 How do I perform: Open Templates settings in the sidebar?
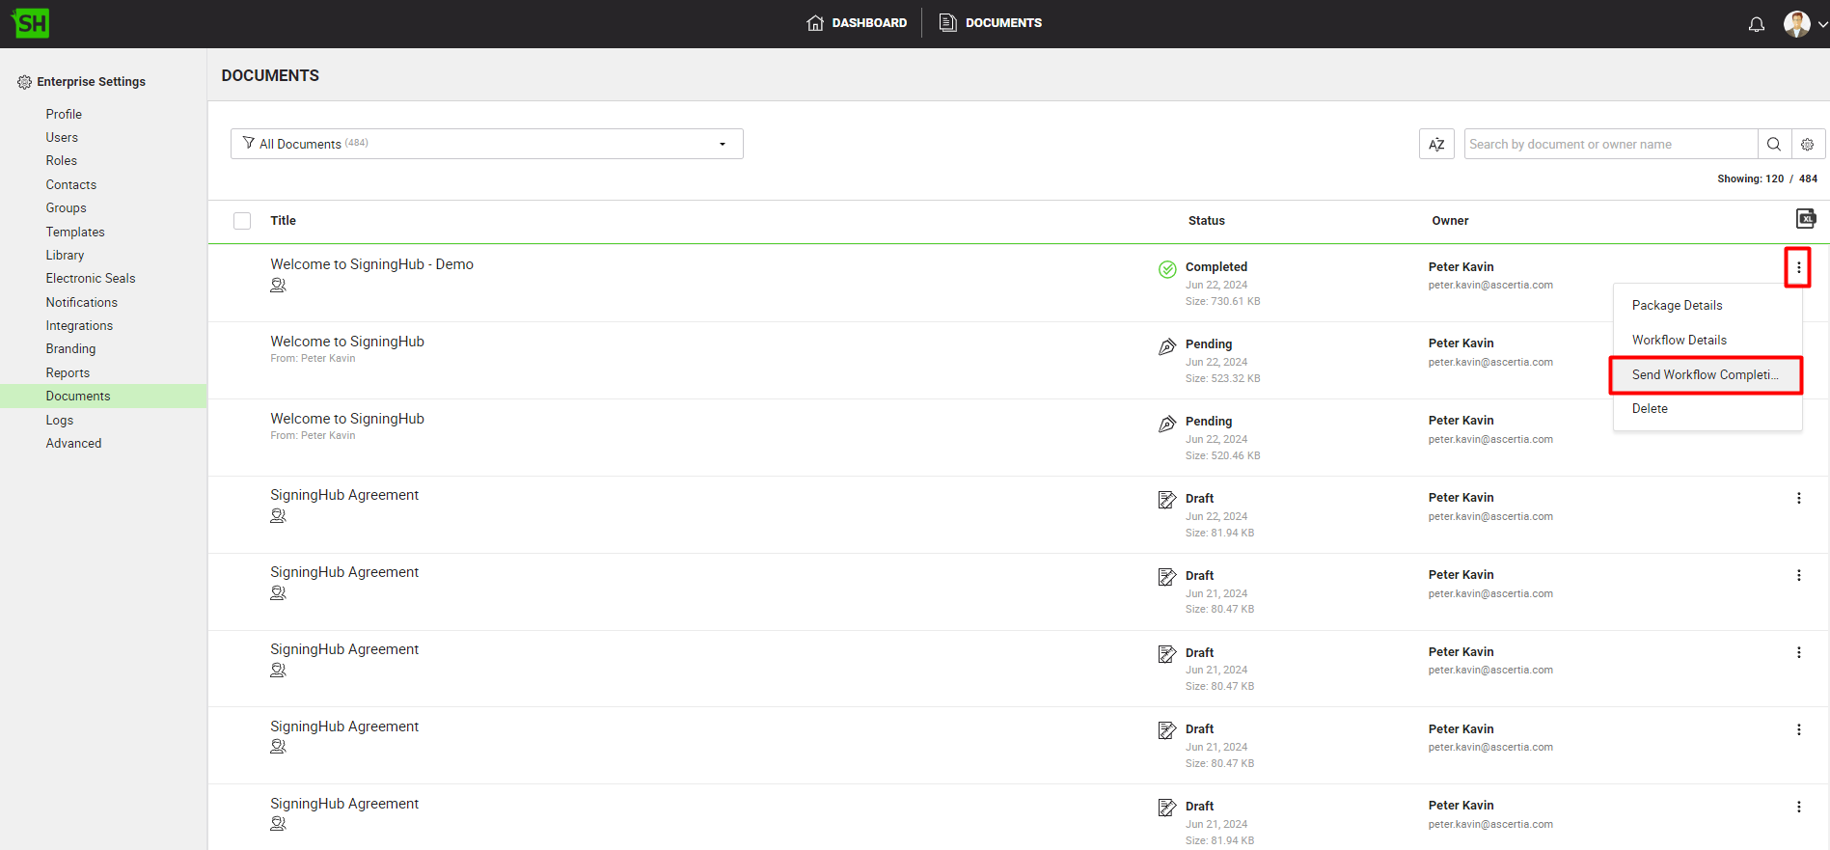click(75, 232)
